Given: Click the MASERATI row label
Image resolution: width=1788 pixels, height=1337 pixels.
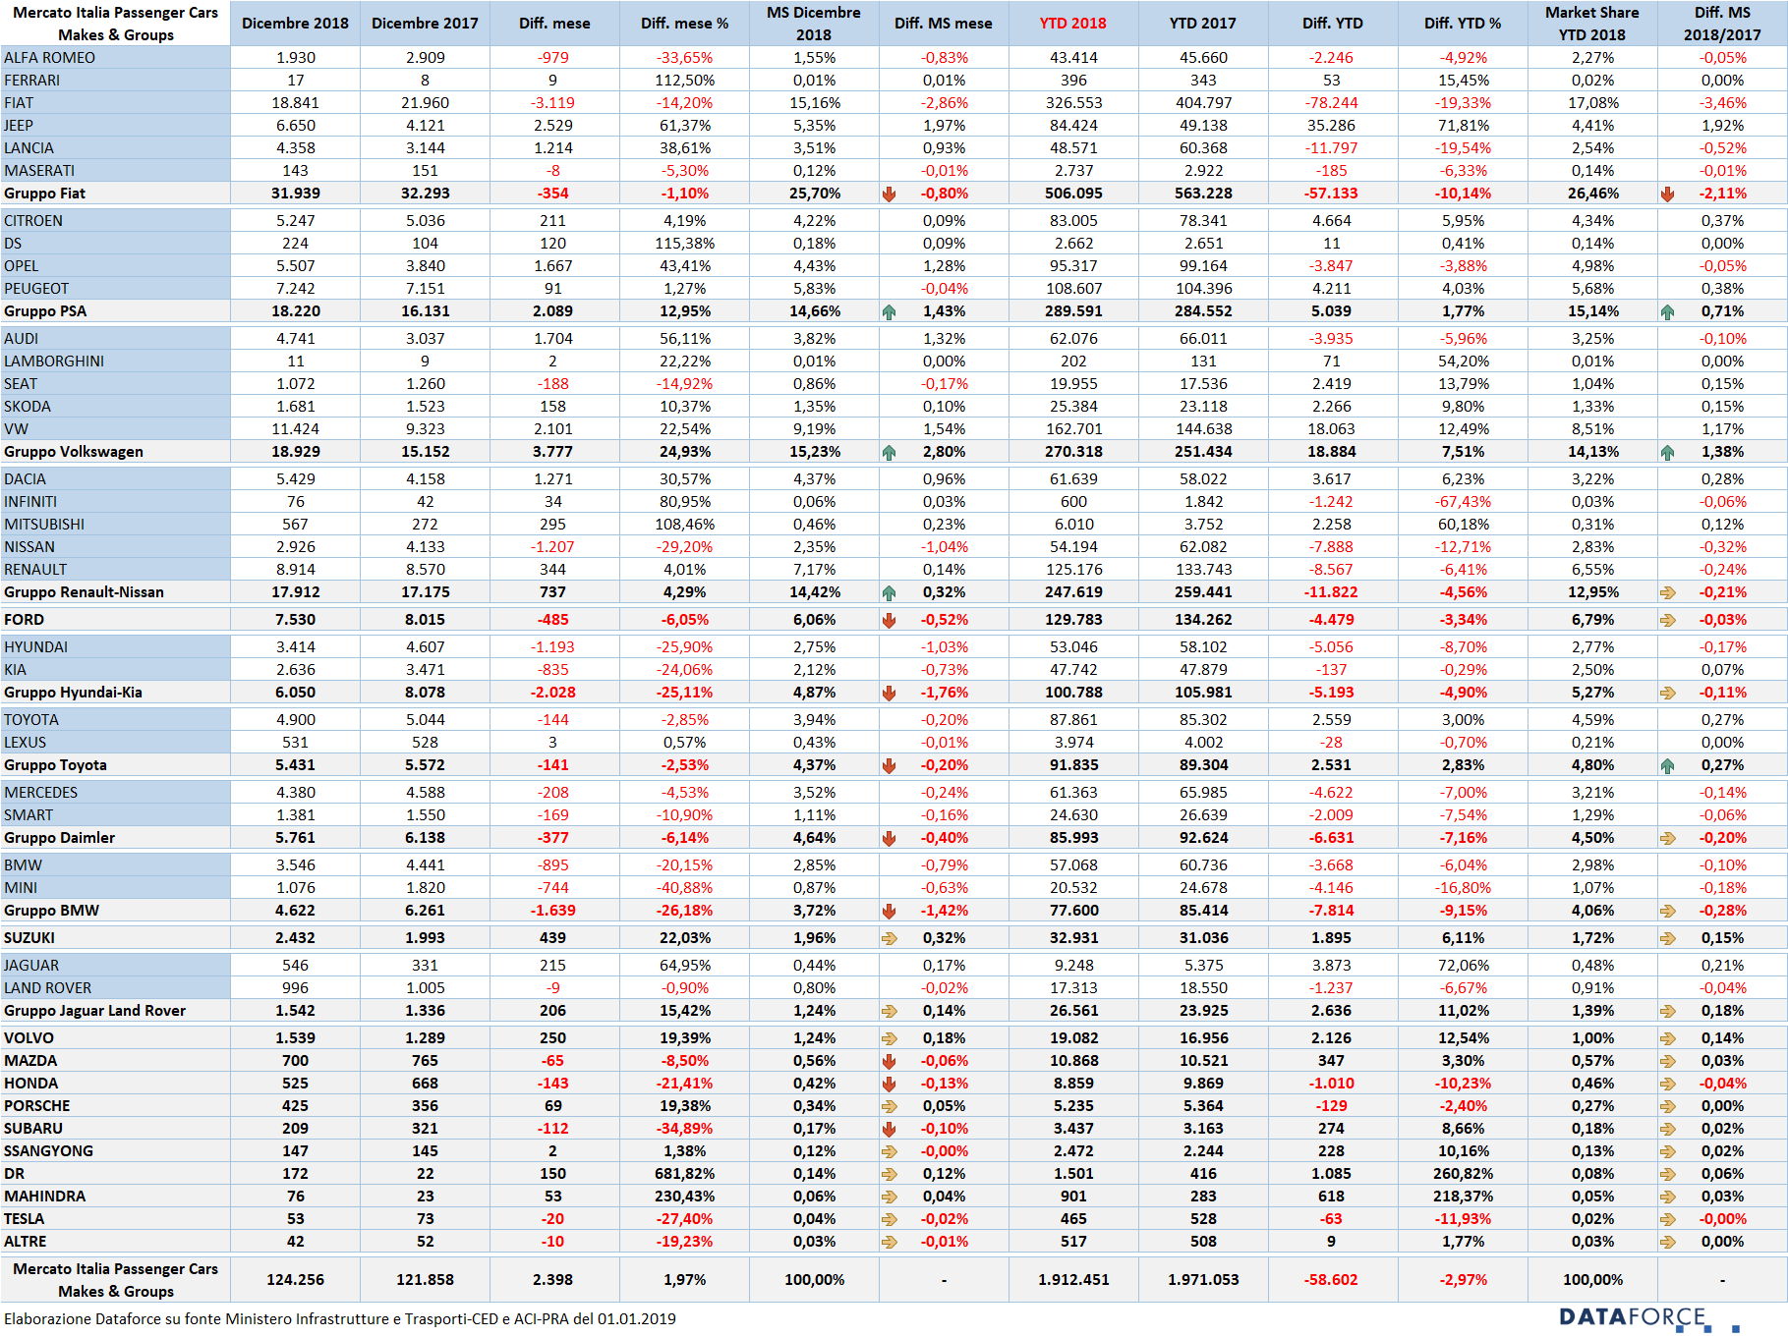Looking at the screenshot, I should (x=39, y=171).
